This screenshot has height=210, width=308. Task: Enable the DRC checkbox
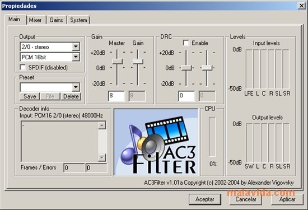[x=186, y=43]
